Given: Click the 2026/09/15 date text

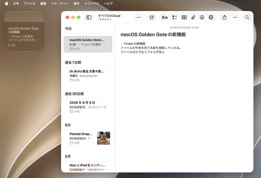Looking at the screenshot, I should pos(77,107).
